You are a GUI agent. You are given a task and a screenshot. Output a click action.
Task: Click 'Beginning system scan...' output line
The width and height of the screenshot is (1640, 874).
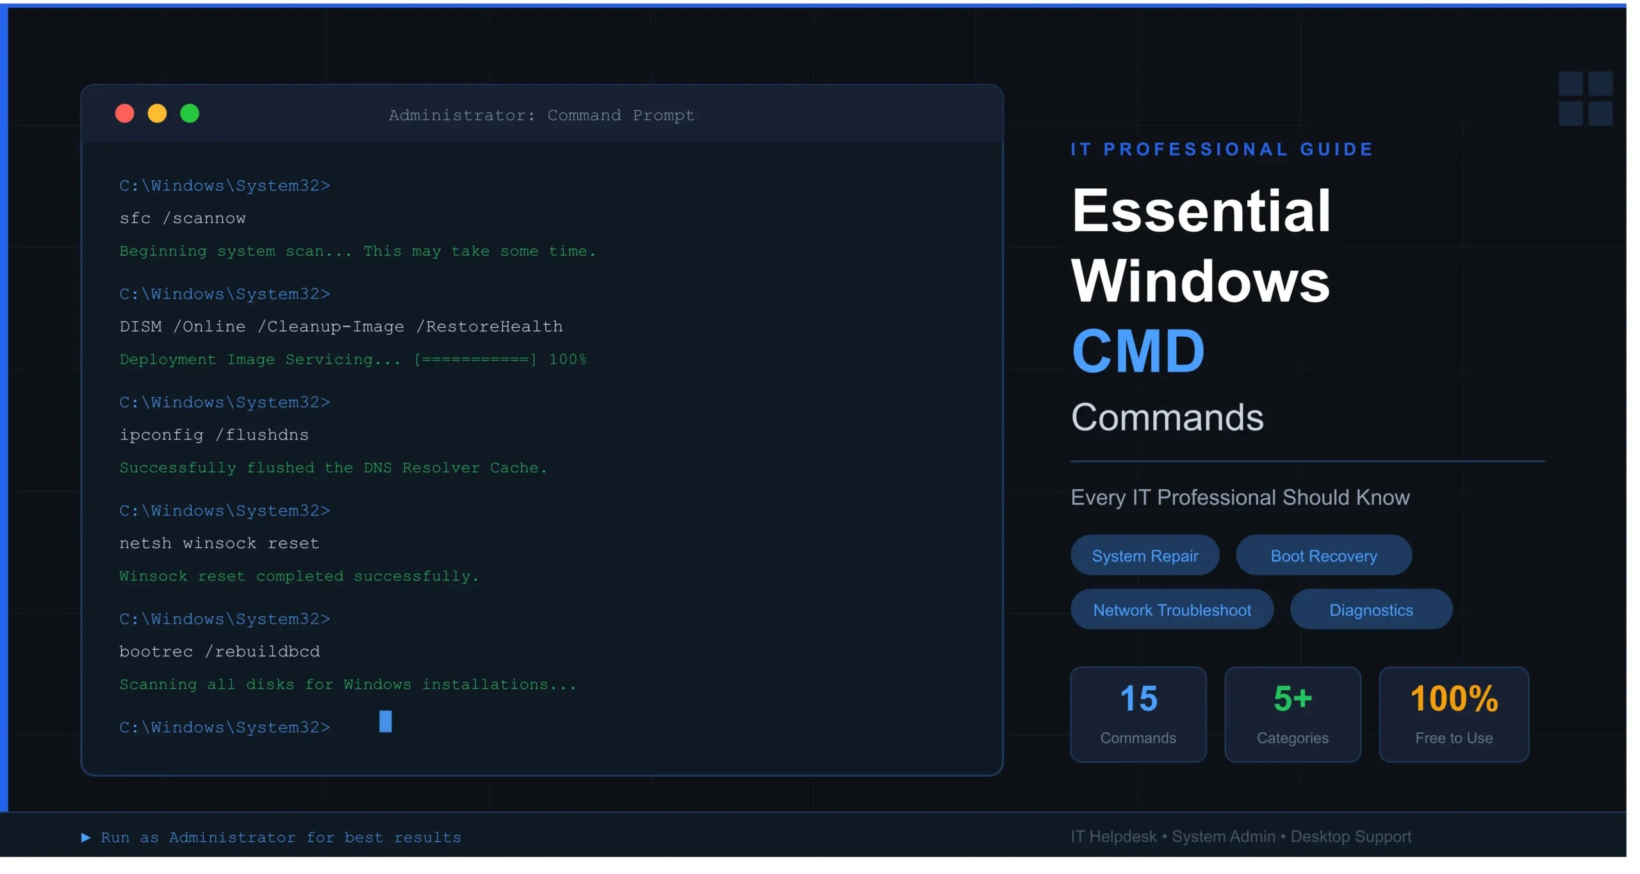357,251
